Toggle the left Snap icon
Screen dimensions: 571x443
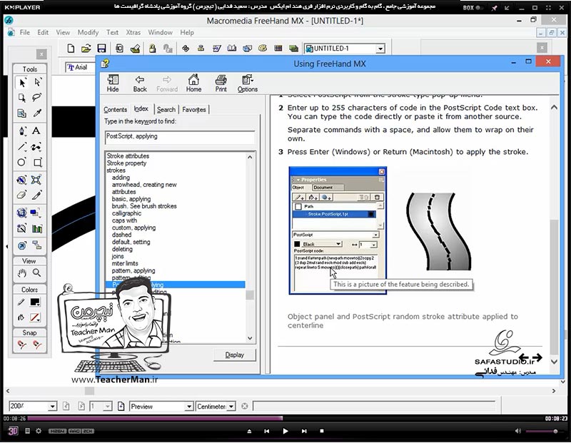point(22,345)
